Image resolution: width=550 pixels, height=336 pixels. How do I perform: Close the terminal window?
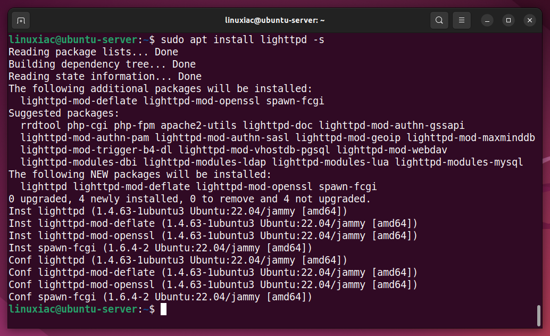530,20
